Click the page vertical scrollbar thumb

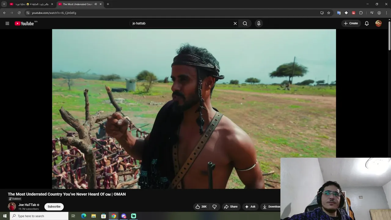tap(389, 36)
